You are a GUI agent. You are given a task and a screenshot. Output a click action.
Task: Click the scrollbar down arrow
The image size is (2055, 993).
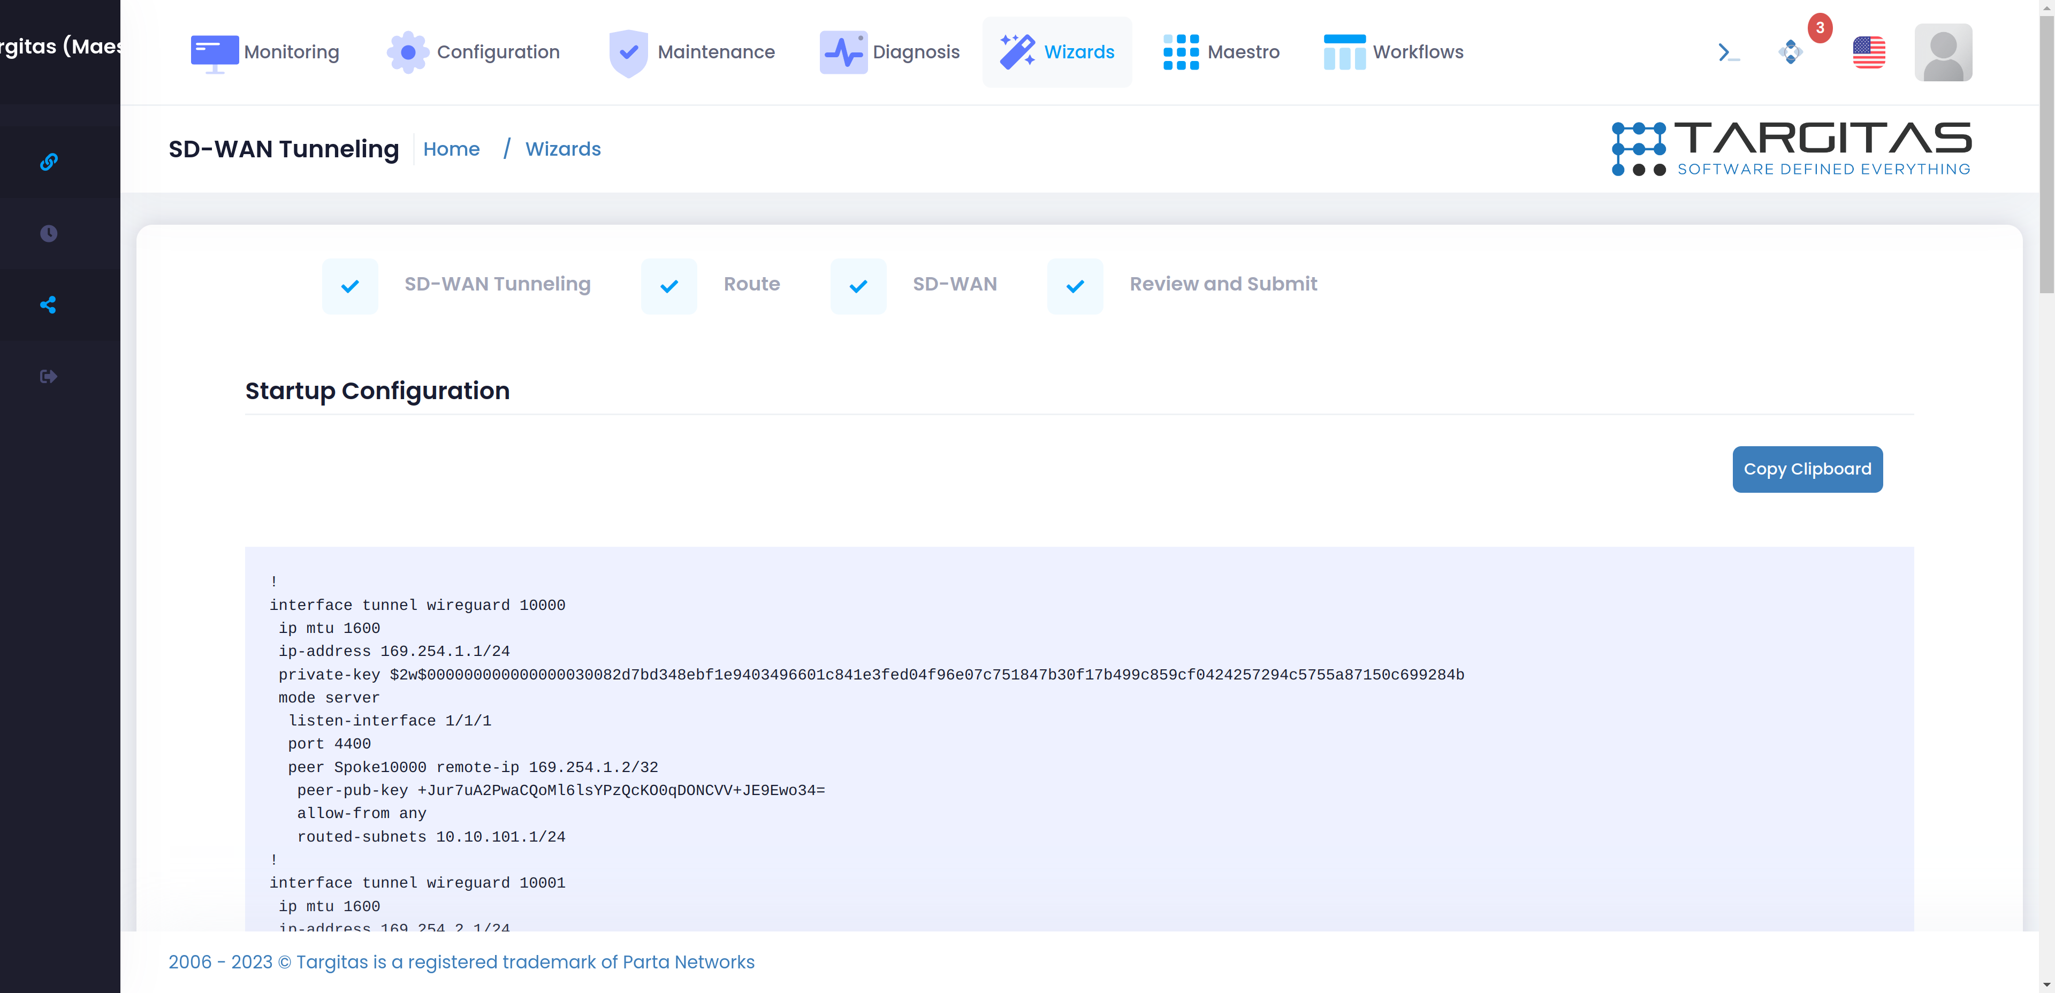(2047, 985)
